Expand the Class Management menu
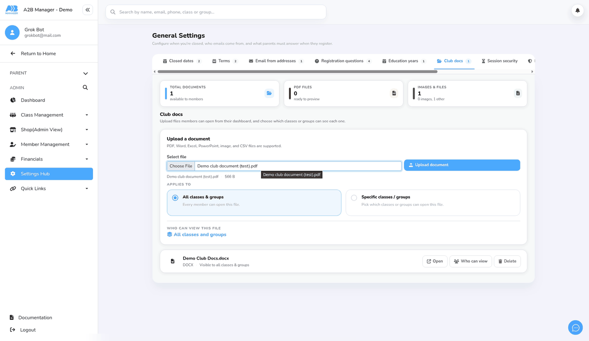This screenshot has width=589, height=341. tap(49, 115)
